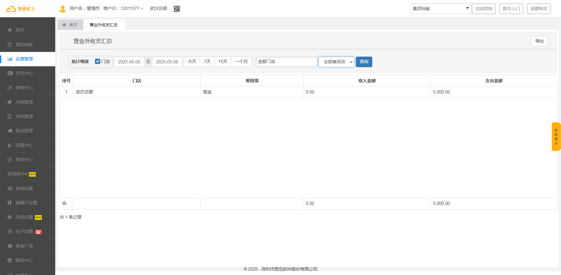Open 会员中心 via its card icon
Image resolution: width=561 pixels, height=275 pixels.
(x=10, y=73)
